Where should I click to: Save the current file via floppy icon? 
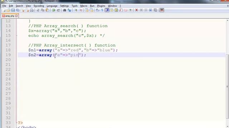[13, 10]
